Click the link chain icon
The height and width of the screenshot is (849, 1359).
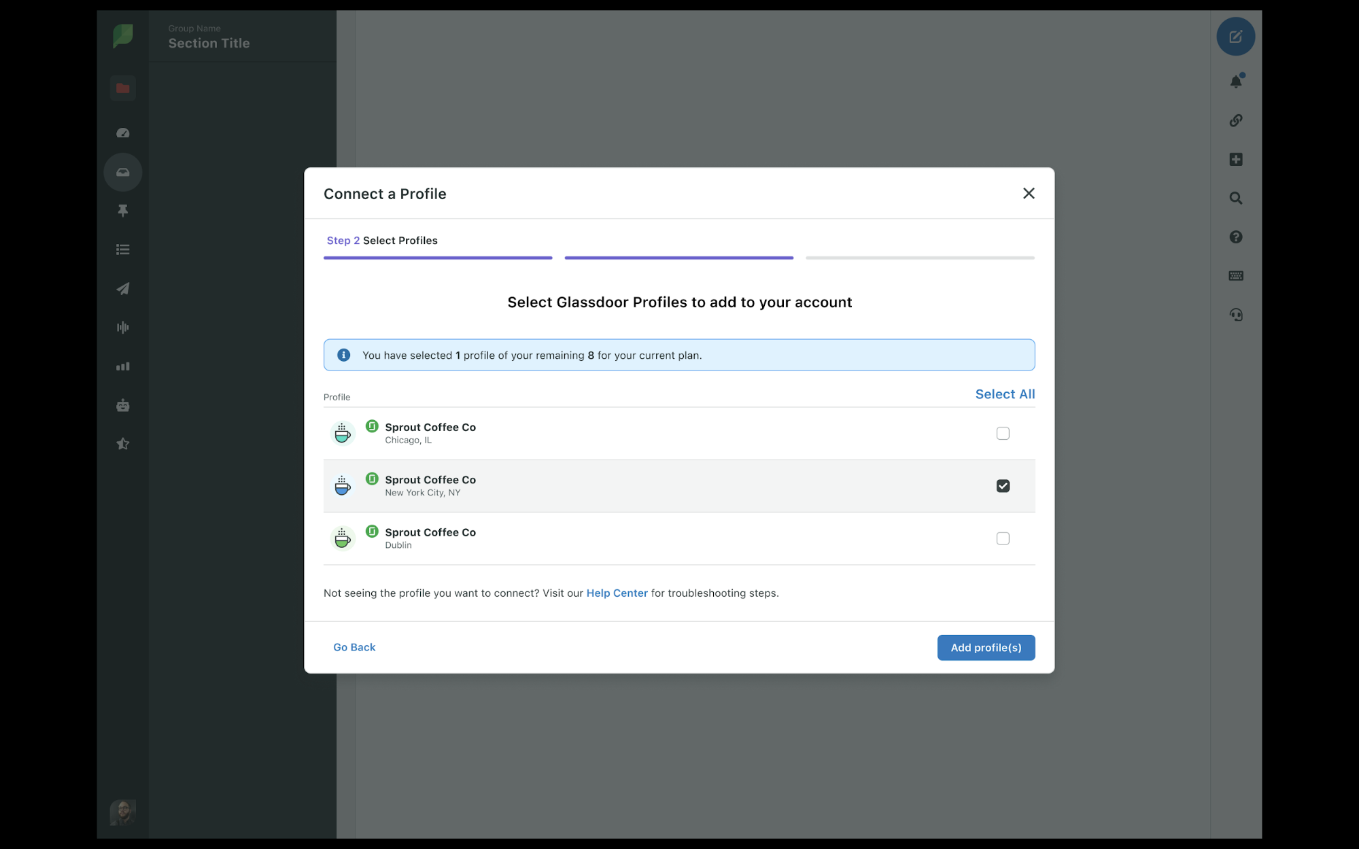click(1235, 120)
